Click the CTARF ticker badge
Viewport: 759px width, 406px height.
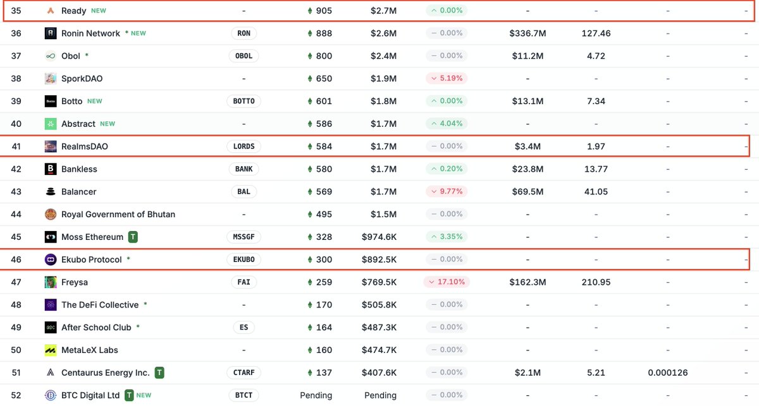click(244, 373)
